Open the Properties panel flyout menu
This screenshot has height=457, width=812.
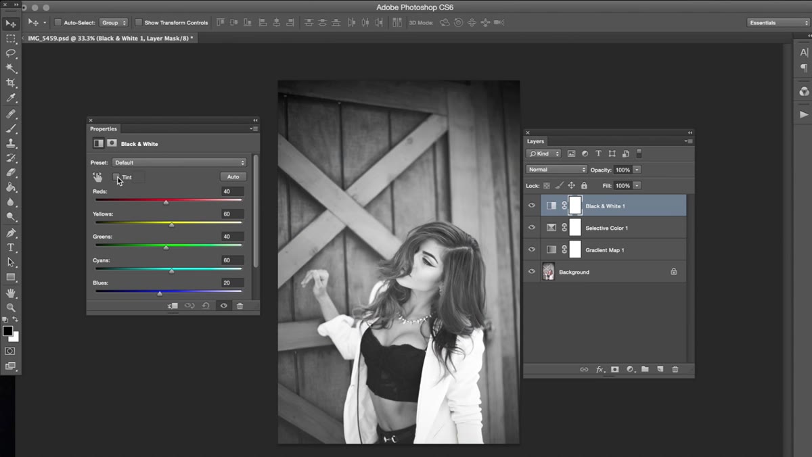click(x=254, y=128)
